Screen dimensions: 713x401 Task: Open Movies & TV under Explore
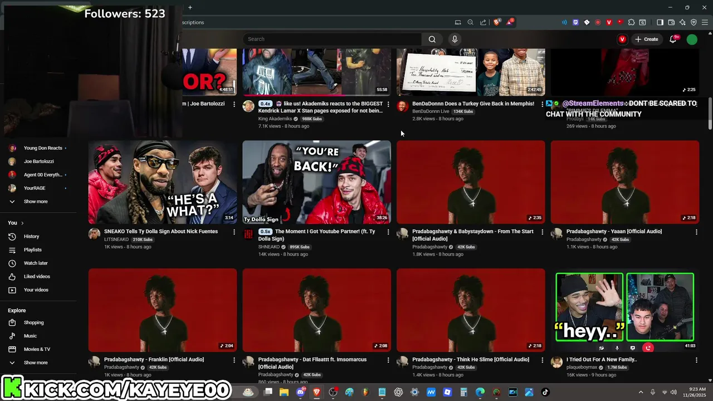point(37,349)
